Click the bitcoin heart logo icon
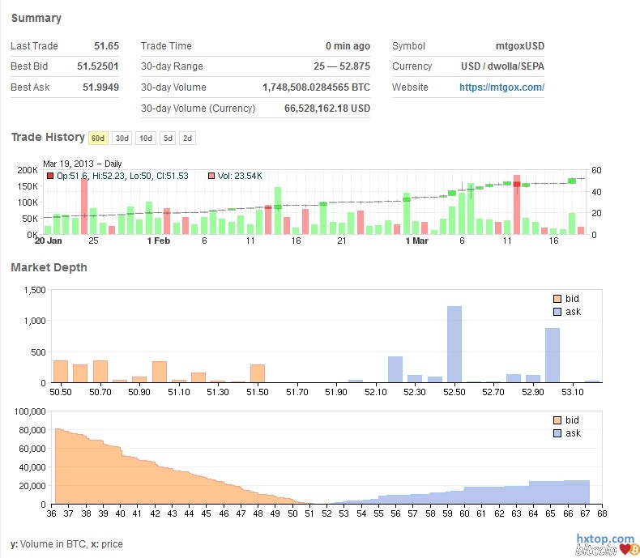The height and width of the screenshot is (558, 640). coord(625,550)
